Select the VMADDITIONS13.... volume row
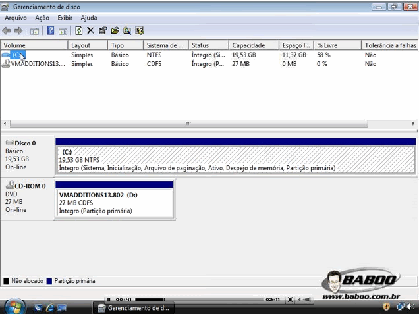419x314 pixels. click(38, 64)
